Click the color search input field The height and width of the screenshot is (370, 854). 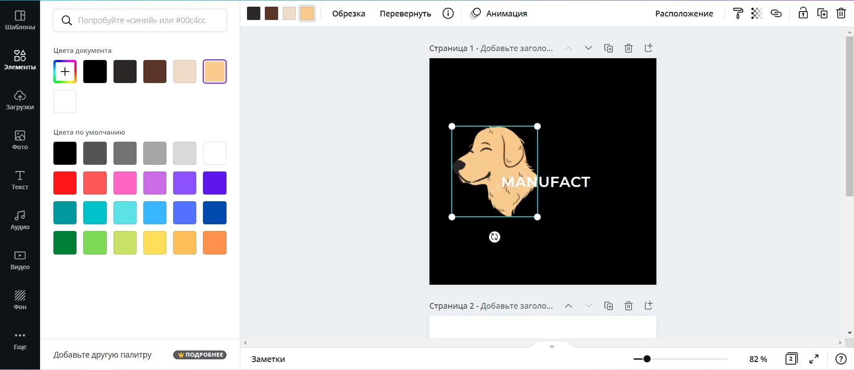pyautogui.click(x=140, y=20)
